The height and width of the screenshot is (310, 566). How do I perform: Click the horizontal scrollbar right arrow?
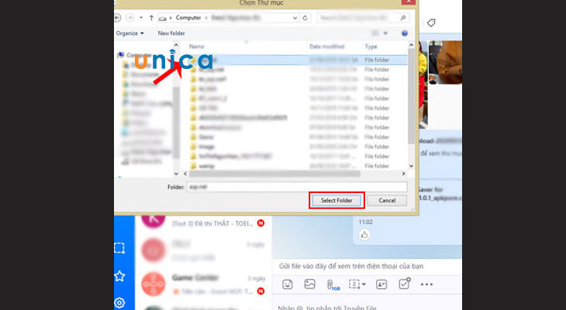(403, 174)
